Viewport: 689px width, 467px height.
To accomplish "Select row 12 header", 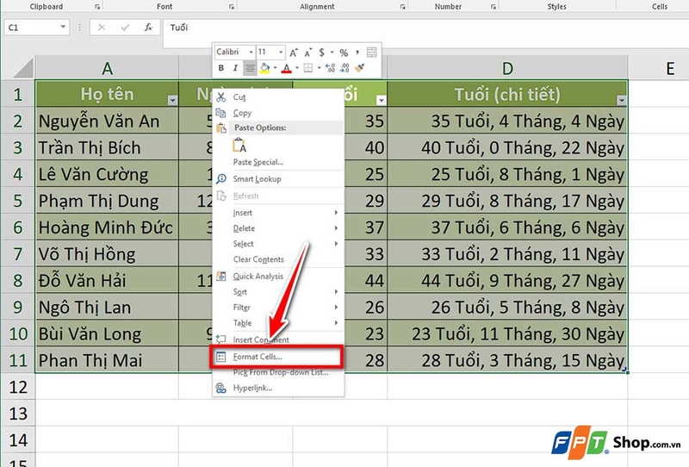I will point(17,387).
